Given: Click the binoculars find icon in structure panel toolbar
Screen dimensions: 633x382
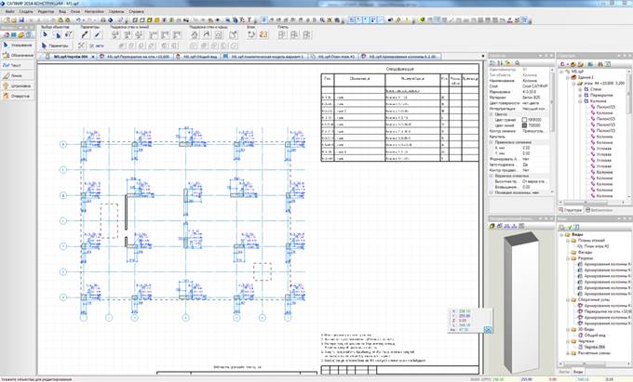Looking at the screenshot, I should coord(599,64).
